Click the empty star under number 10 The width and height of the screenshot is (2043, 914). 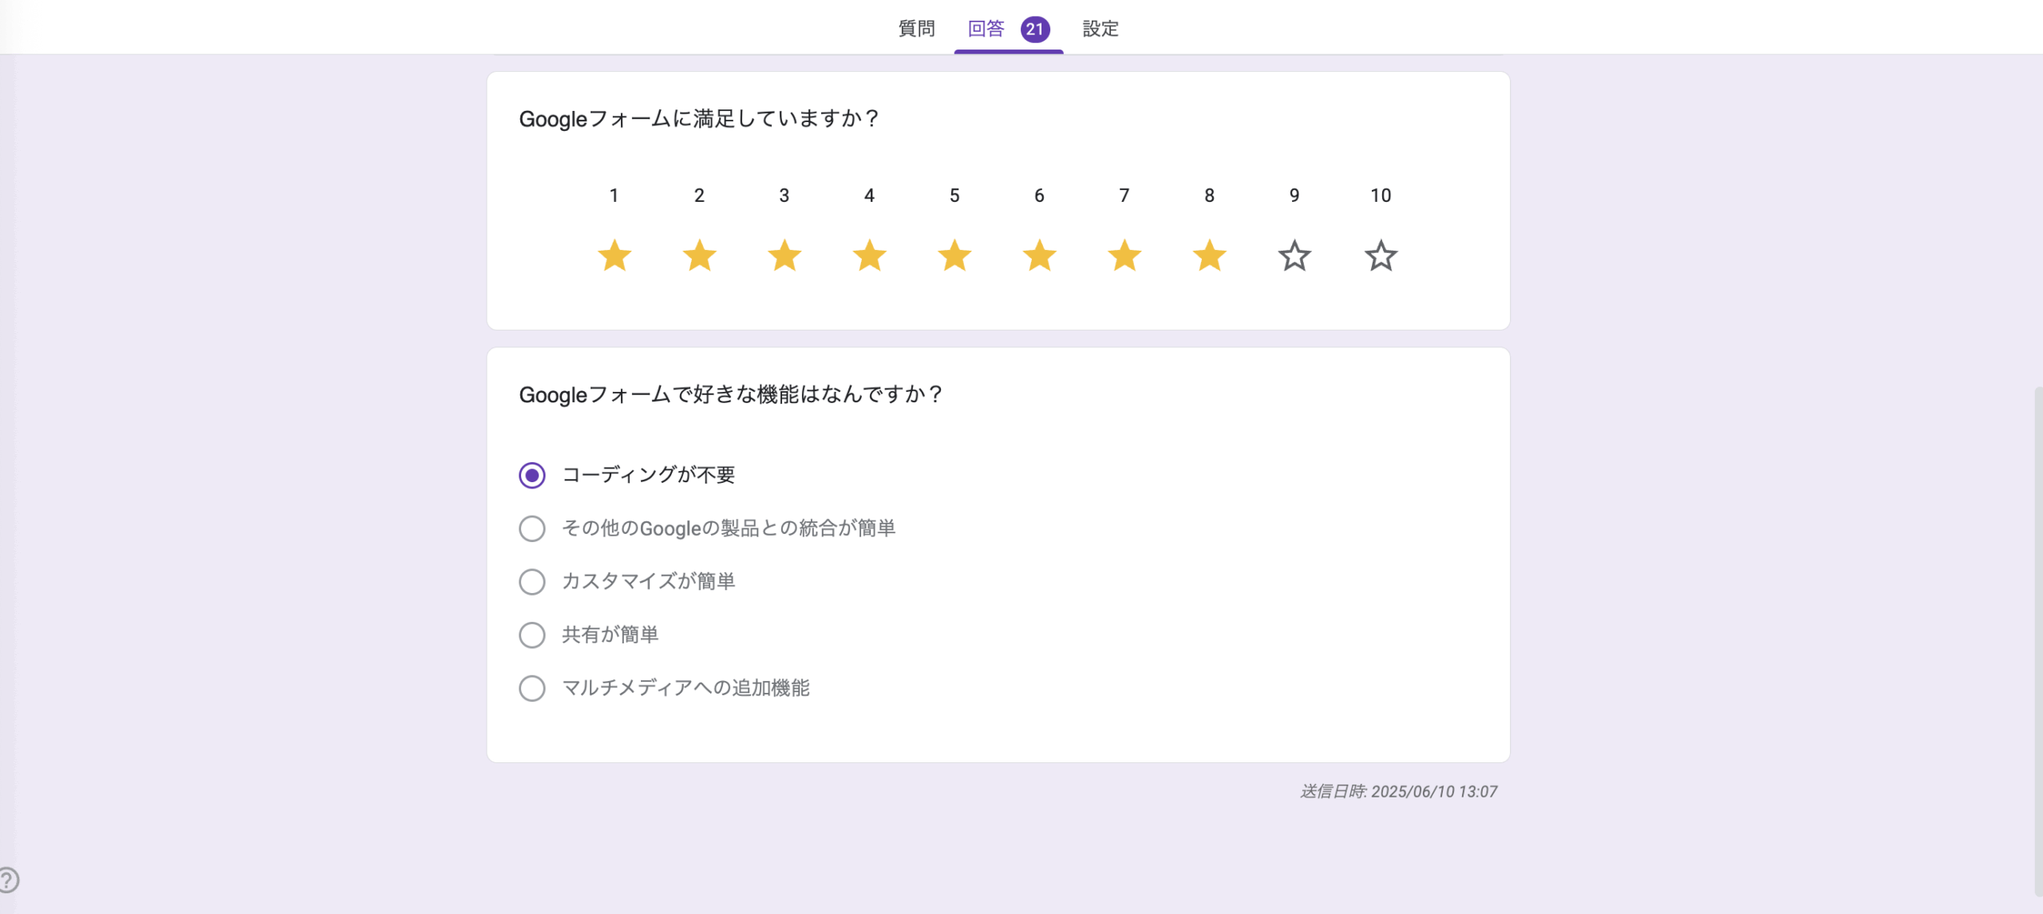click(x=1381, y=255)
